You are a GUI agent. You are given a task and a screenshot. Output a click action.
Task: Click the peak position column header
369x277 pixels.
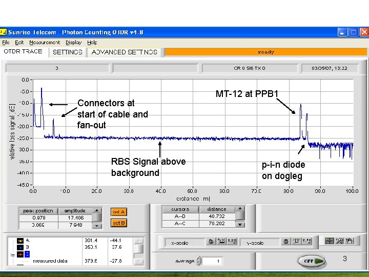pos(38,211)
